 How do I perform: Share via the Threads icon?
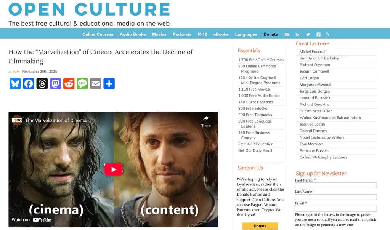pos(42,84)
